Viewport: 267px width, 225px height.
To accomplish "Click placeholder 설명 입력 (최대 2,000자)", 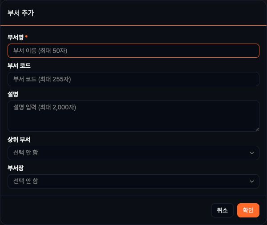I will [45, 107].
